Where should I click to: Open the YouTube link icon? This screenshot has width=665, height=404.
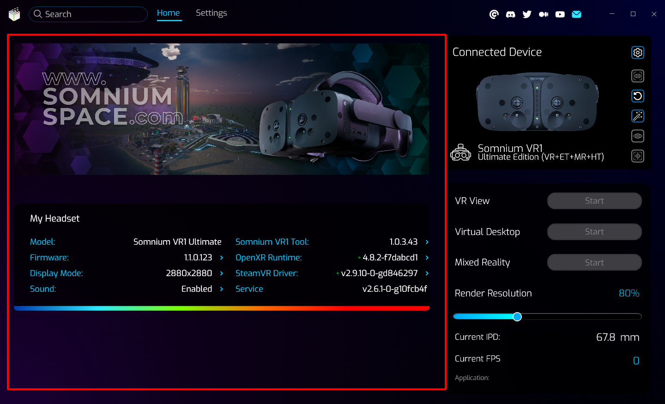click(560, 14)
